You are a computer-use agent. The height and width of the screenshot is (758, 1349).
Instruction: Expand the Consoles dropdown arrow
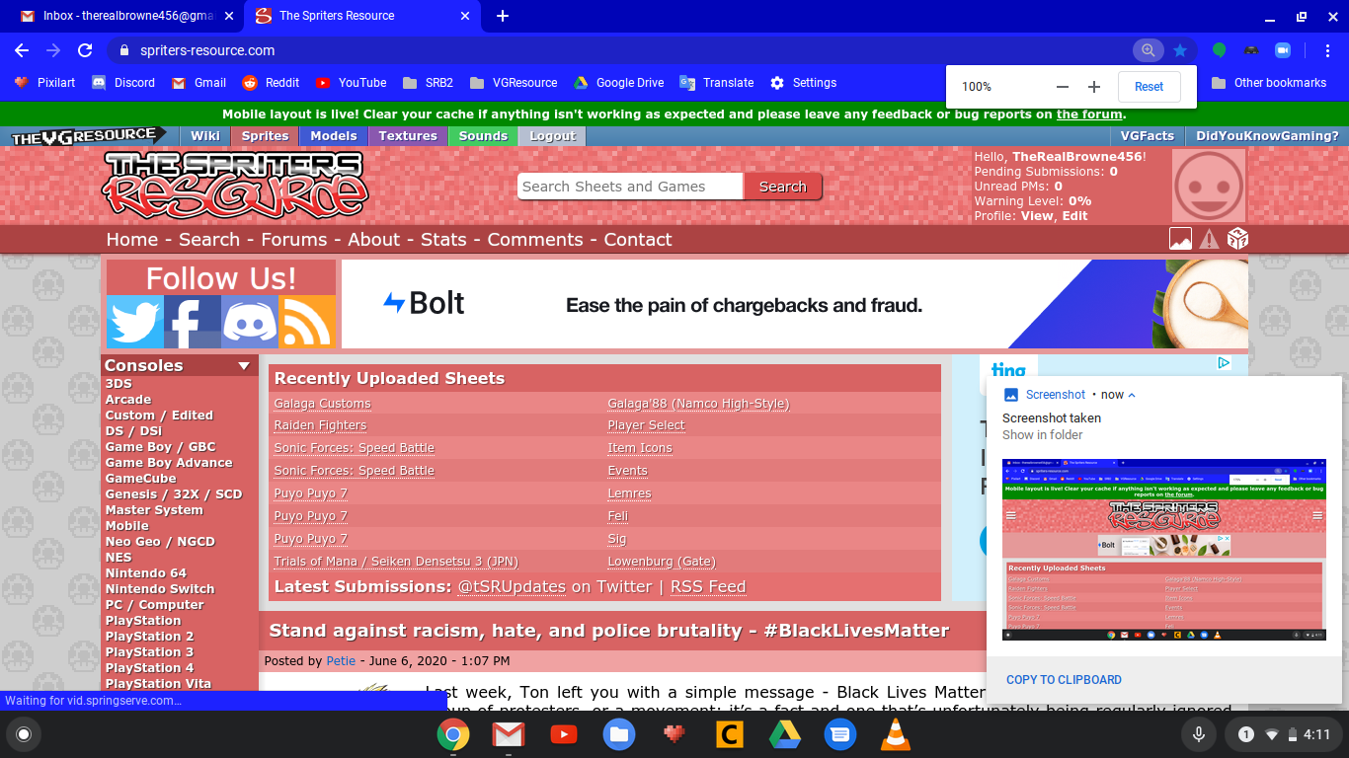(244, 366)
